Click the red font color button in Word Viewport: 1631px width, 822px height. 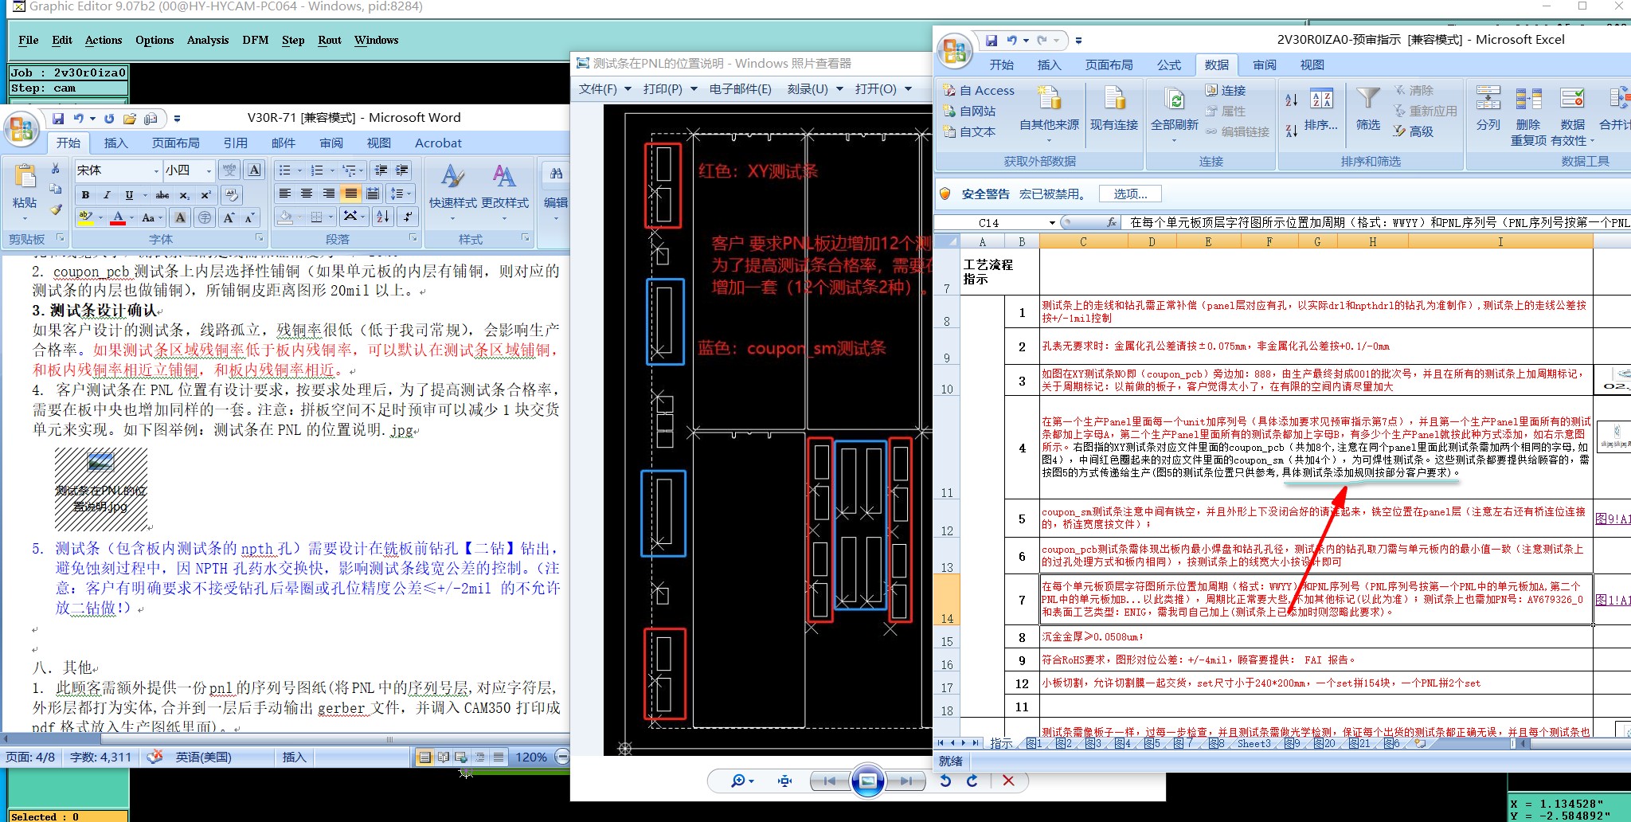[118, 217]
